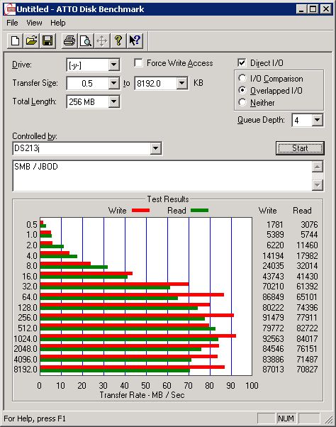Click the Write value 43743
Viewport: 336px width, 427px height.
pos(273,276)
